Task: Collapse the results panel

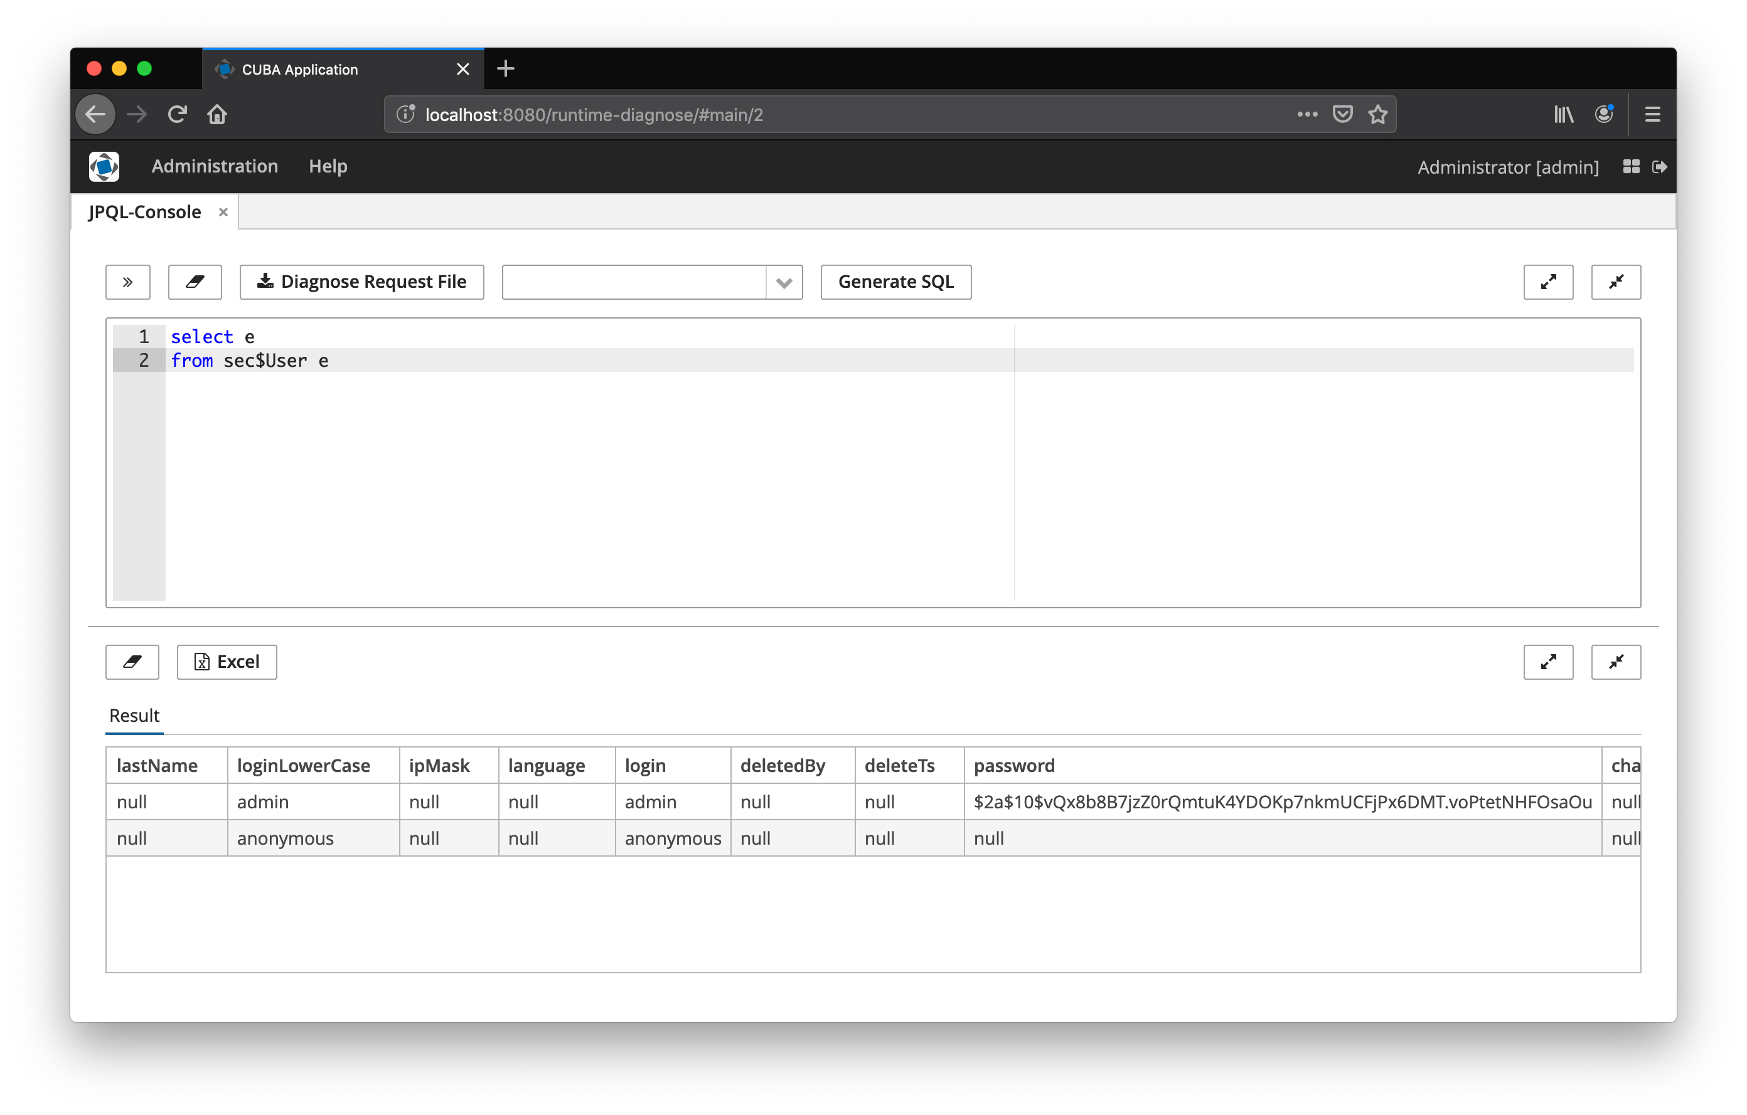Action: click(x=1616, y=662)
